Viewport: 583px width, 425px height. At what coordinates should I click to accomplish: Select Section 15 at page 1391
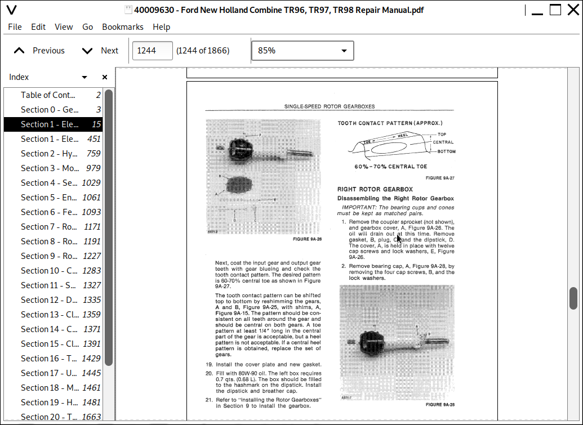click(53, 344)
